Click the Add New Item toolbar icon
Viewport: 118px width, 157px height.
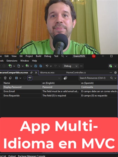coord(27,66)
